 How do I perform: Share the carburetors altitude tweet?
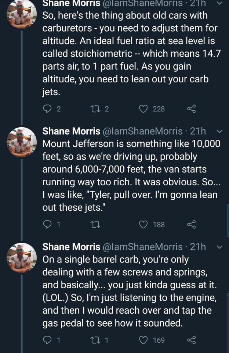[x=192, y=109]
